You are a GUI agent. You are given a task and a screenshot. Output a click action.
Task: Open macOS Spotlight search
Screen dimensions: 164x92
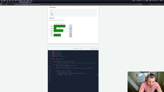pos(159,1)
